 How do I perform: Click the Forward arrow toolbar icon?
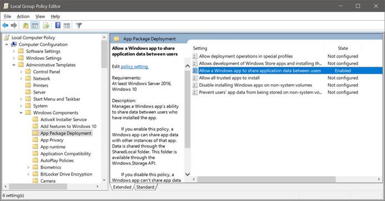point(14,25)
